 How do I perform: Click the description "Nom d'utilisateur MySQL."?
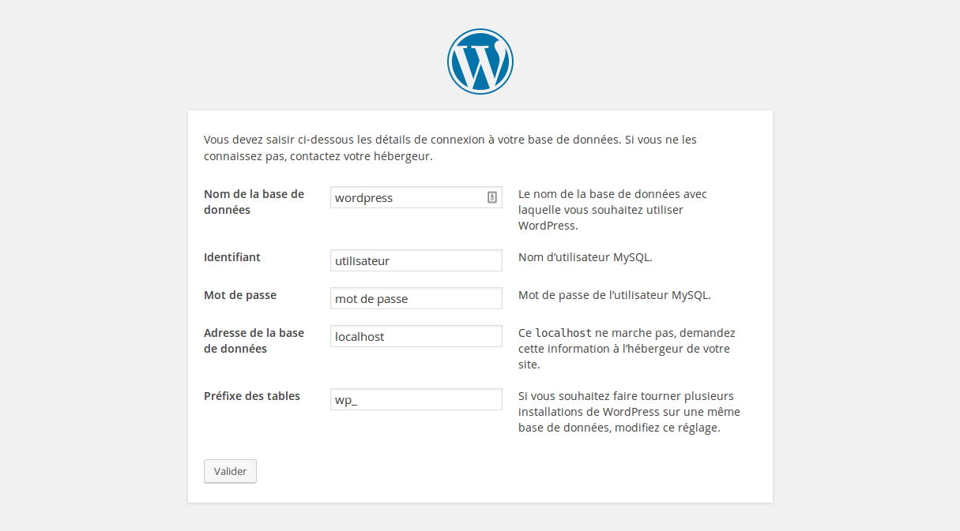tap(585, 257)
